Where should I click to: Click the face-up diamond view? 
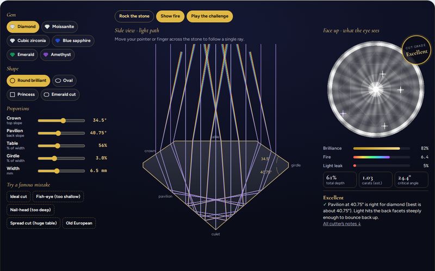click(x=376, y=89)
